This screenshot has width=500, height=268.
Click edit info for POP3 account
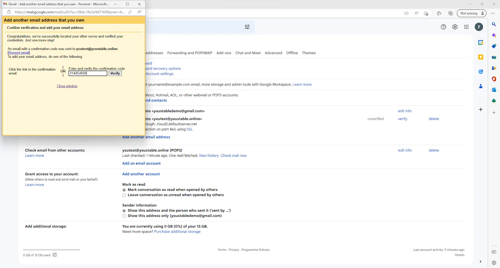(x=405, y=150)
